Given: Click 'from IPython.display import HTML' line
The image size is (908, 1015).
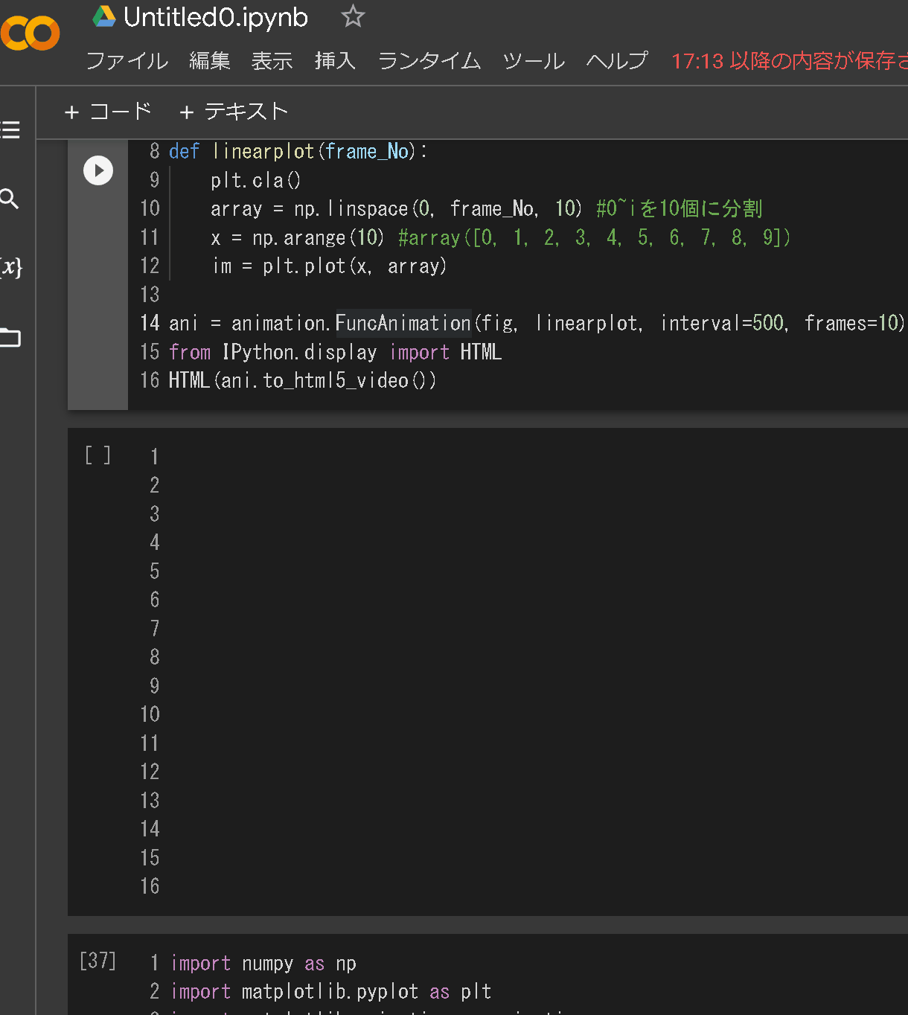Looking at the screenshot, I should tap(335, 352).
